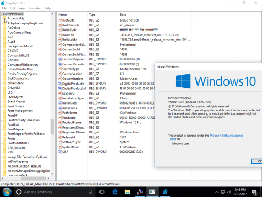Viewport: 262px width, 197px height.
Task: Click the tree vertical scrollbar thumb
Action: point(52,127)
